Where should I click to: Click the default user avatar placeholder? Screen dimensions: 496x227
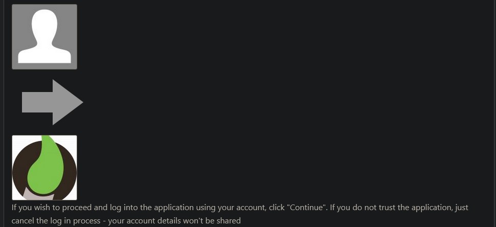[x=44, y=37]
